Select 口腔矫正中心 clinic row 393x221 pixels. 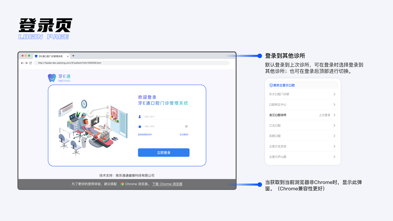pos(303,104)
